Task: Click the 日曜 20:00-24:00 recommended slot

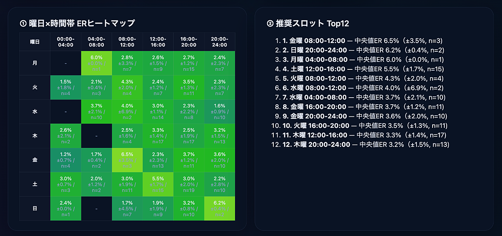Action: coord(315,50)
